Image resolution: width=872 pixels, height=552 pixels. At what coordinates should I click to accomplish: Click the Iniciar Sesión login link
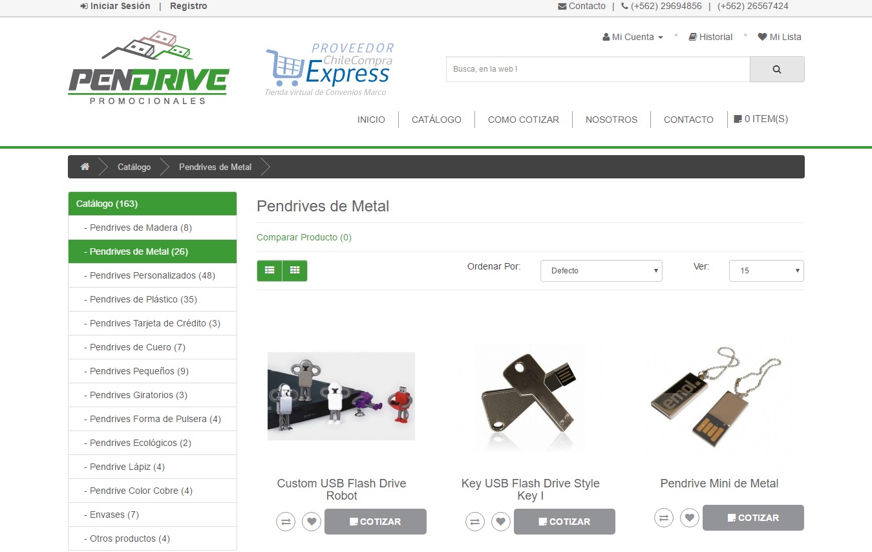coord(115,6)
